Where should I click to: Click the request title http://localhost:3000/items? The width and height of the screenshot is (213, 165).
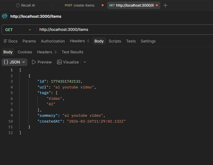36,16
